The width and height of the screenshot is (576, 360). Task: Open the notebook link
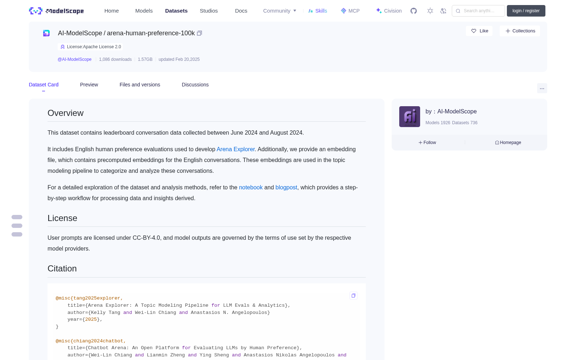(x=251, y=187)
